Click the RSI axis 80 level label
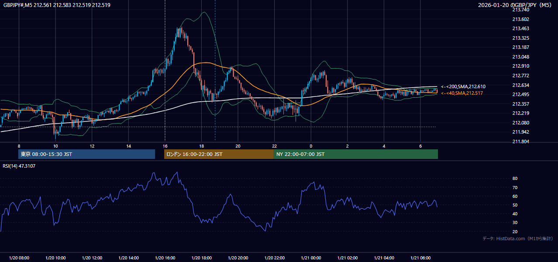Screen dimensions: 558x262 tap(515, 179)
